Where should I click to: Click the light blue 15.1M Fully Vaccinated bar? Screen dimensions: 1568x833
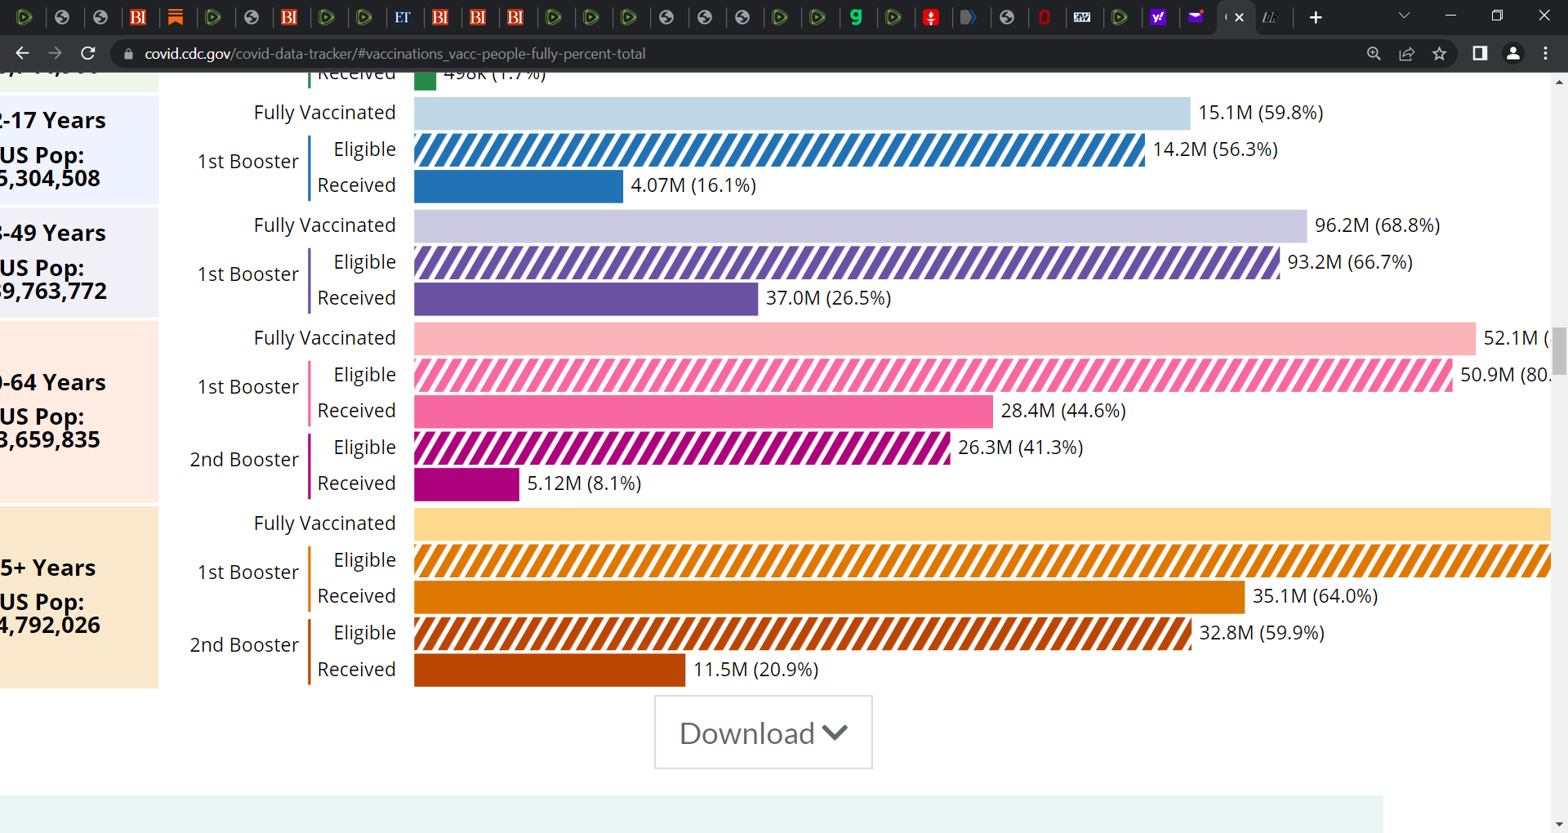[x=802, y=114]
